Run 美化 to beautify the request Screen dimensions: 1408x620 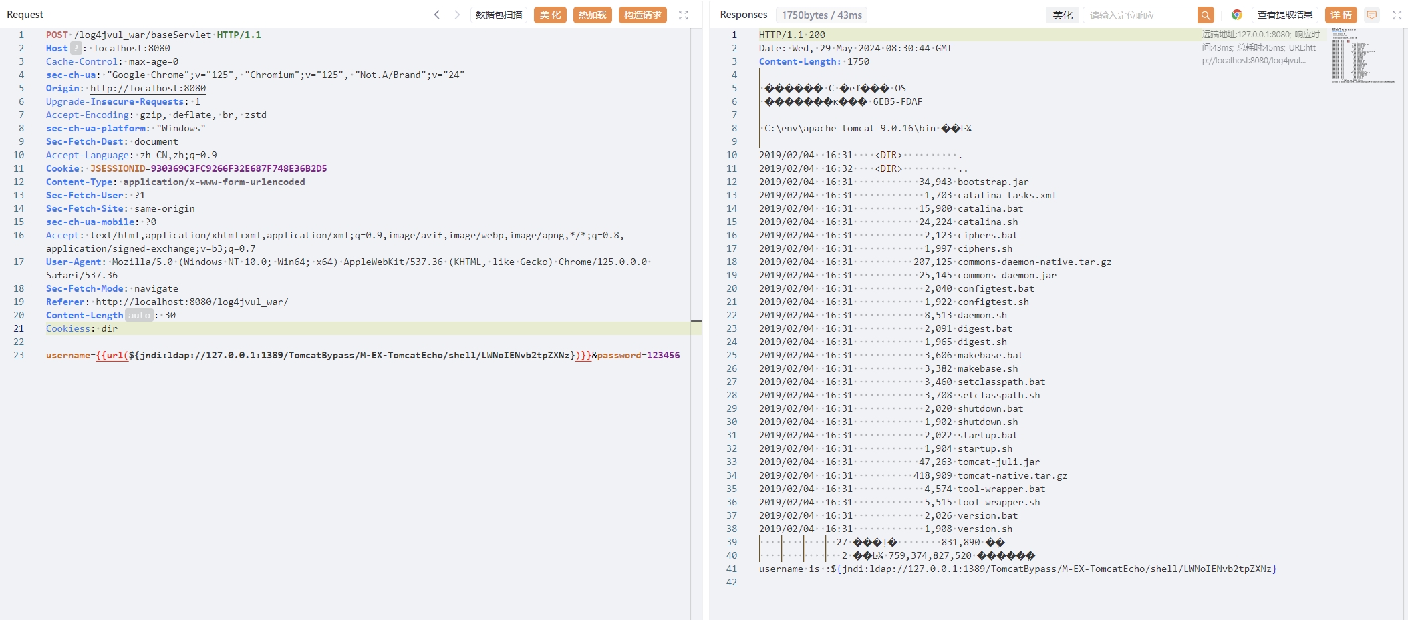pos(550,15)
